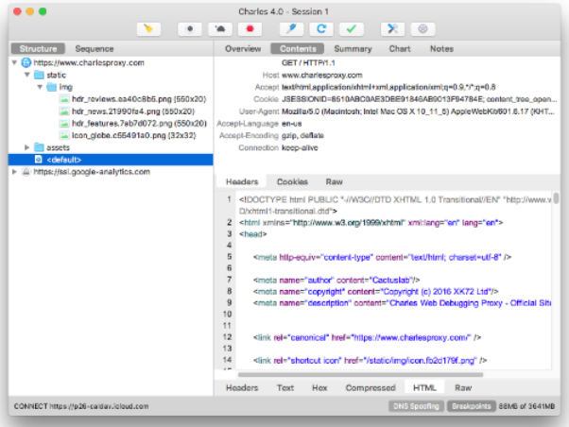Open the Contents tab
569x427 pixels.
[x=298, y=48]
